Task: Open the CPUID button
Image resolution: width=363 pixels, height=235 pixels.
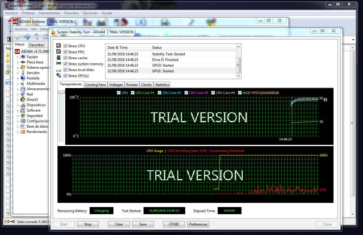Action: pos(174,224)
